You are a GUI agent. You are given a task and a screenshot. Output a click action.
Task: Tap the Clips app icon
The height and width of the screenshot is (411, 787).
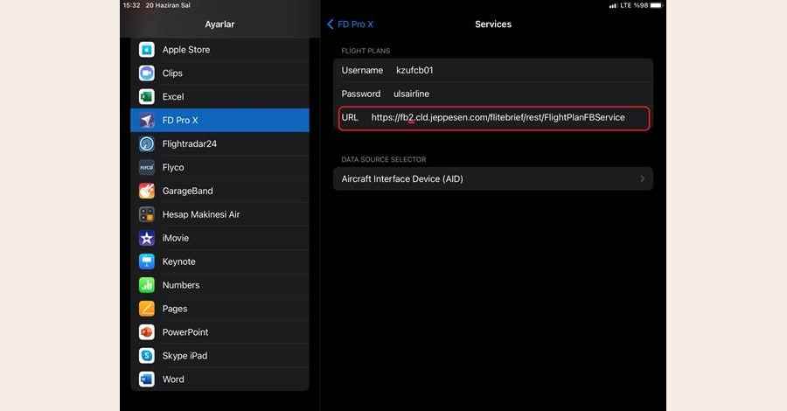[x=147, y=73]
